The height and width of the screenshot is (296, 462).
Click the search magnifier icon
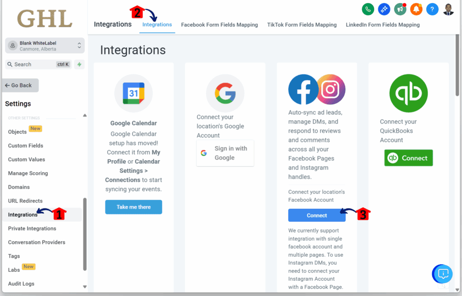click(10, 64)
